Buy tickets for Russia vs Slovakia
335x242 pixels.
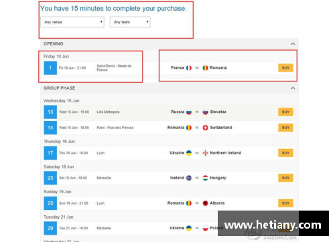285,112
